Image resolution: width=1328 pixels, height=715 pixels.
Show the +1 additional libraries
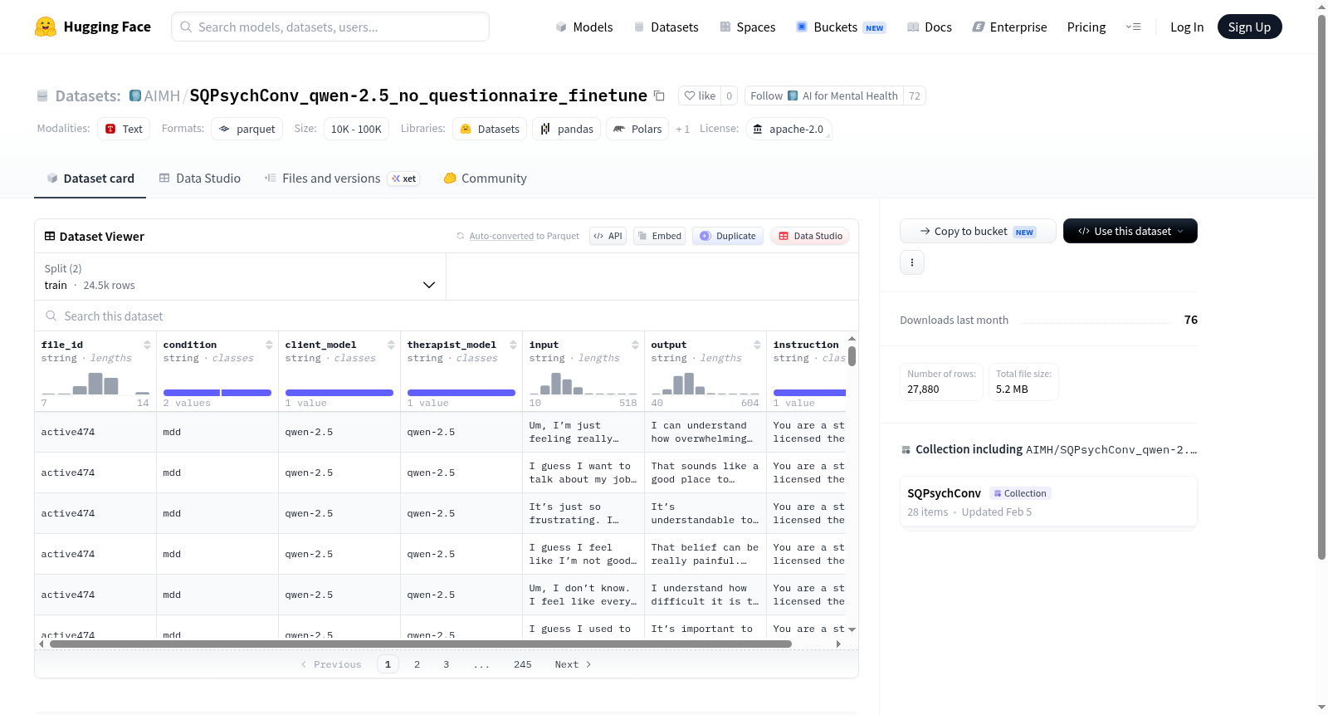(x=682, y=129)
